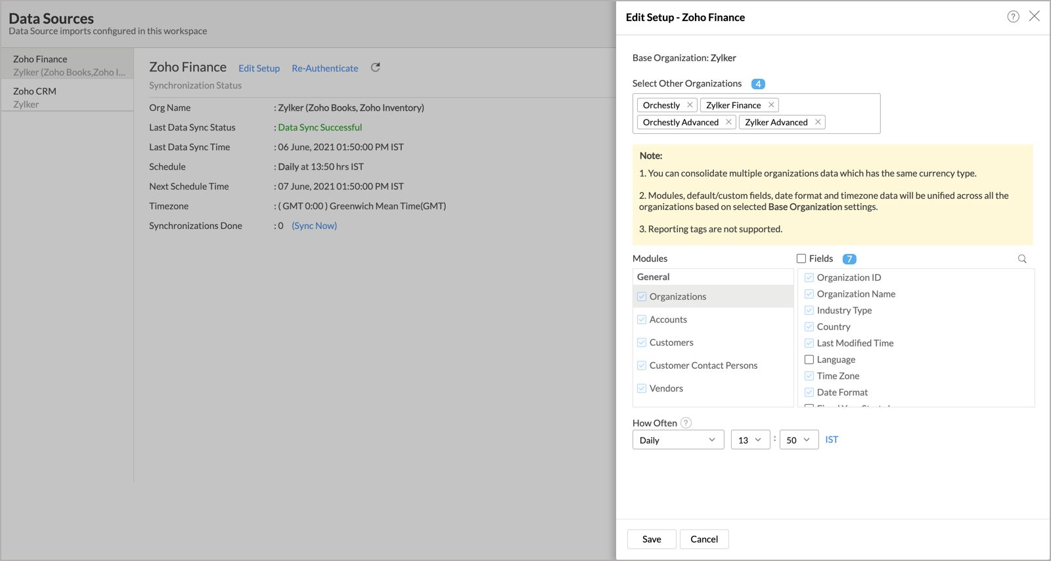The width and height of the screenshot is (1051, 561).
Task: Close the Edit Setup panel
Action: [x=1035, y=16]
